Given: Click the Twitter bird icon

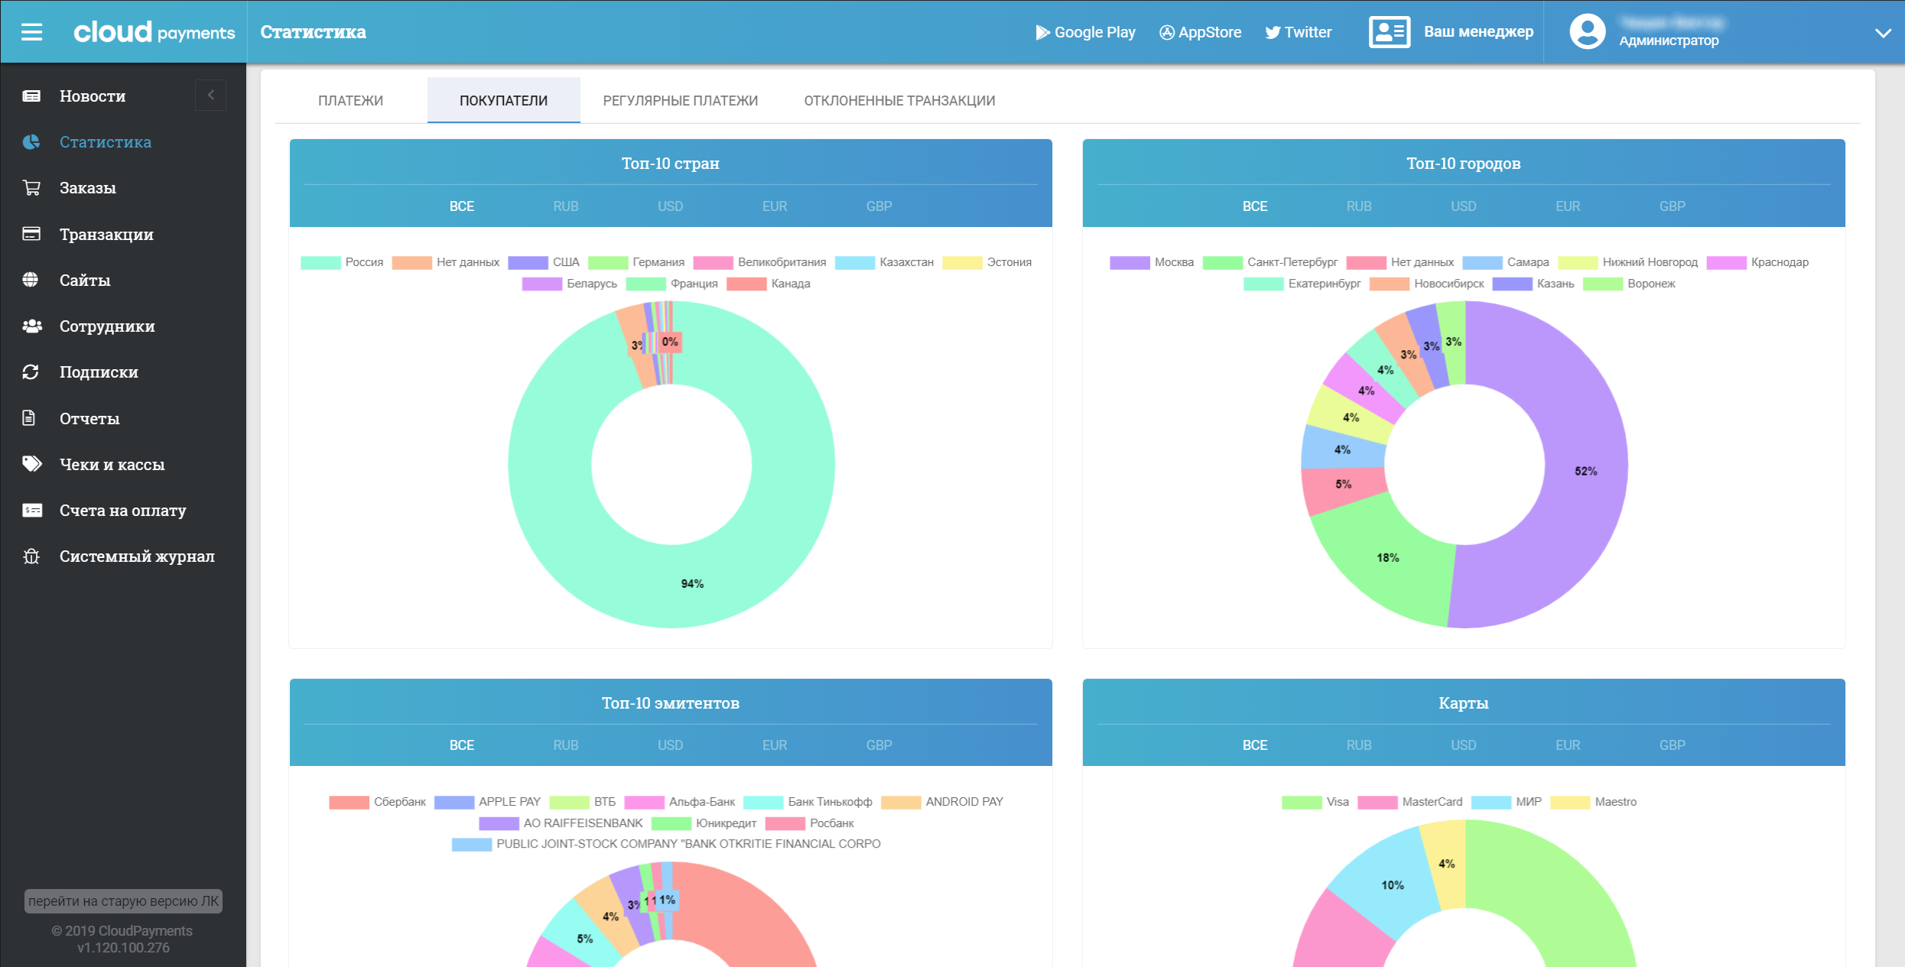Looking at the screenshot, I should point(1273,32).
